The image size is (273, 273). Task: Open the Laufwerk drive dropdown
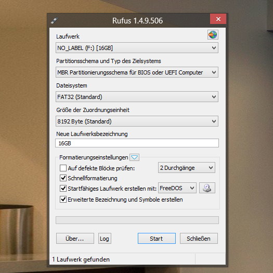tap(137, 48)
